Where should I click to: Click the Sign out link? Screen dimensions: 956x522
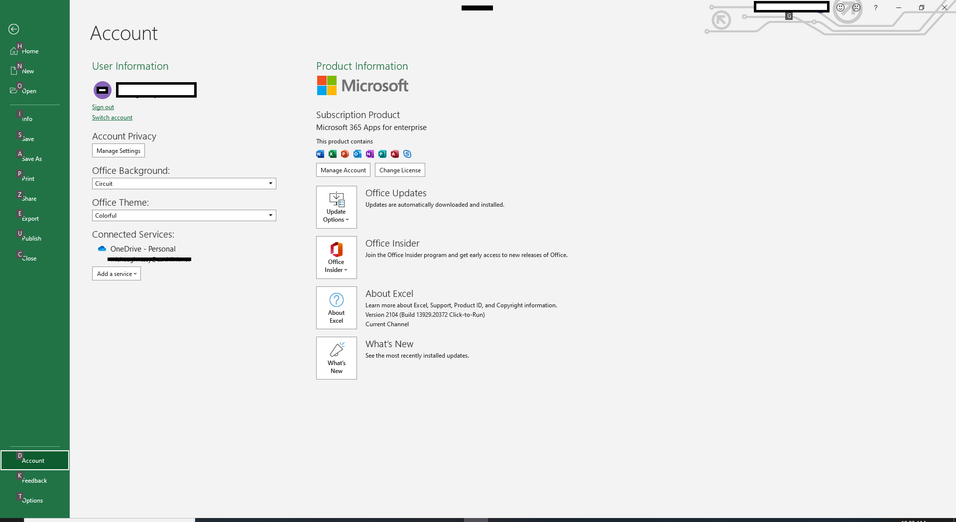103,107
